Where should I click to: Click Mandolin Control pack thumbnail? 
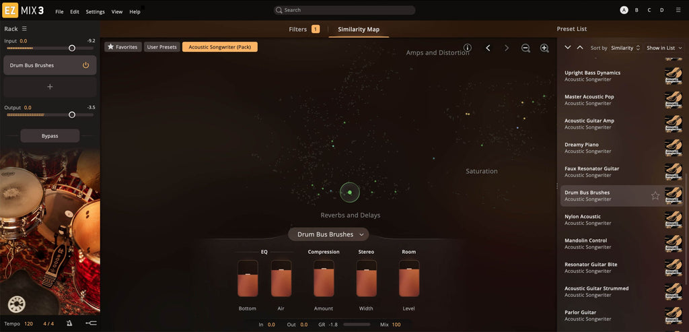[x=673, y=244]
